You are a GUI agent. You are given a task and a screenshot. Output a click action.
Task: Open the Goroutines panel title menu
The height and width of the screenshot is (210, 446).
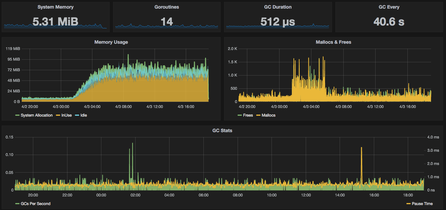point(167,7)
